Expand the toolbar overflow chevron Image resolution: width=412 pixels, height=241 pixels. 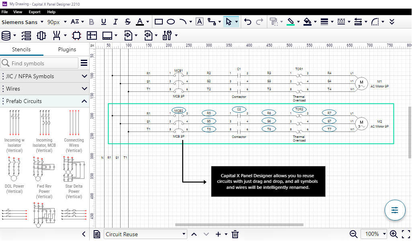coord(392,22)
